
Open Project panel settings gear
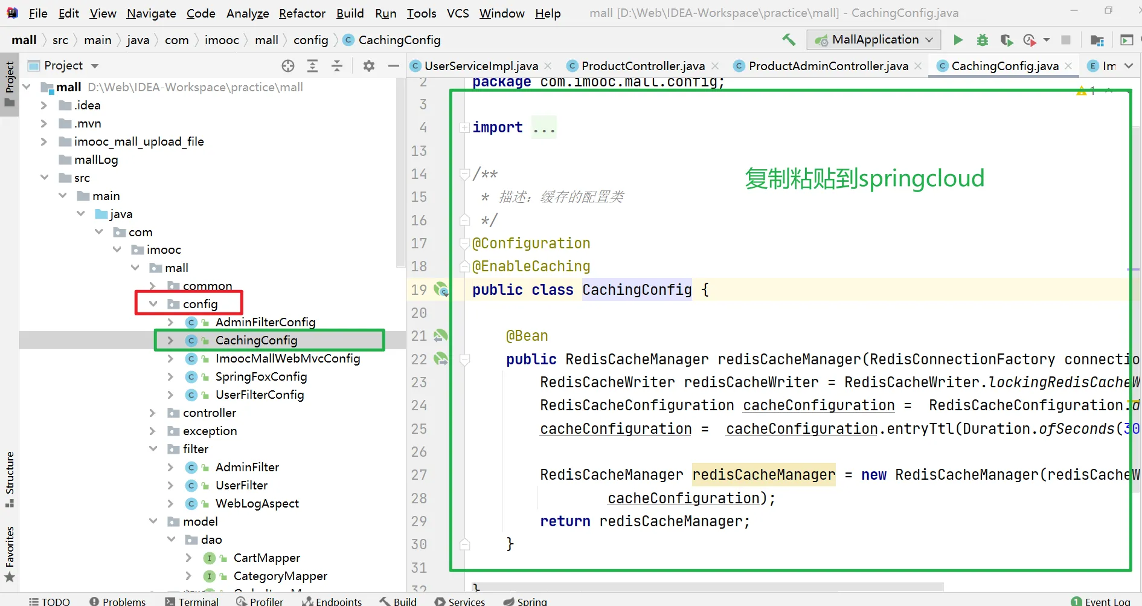[x=369, y=66]
